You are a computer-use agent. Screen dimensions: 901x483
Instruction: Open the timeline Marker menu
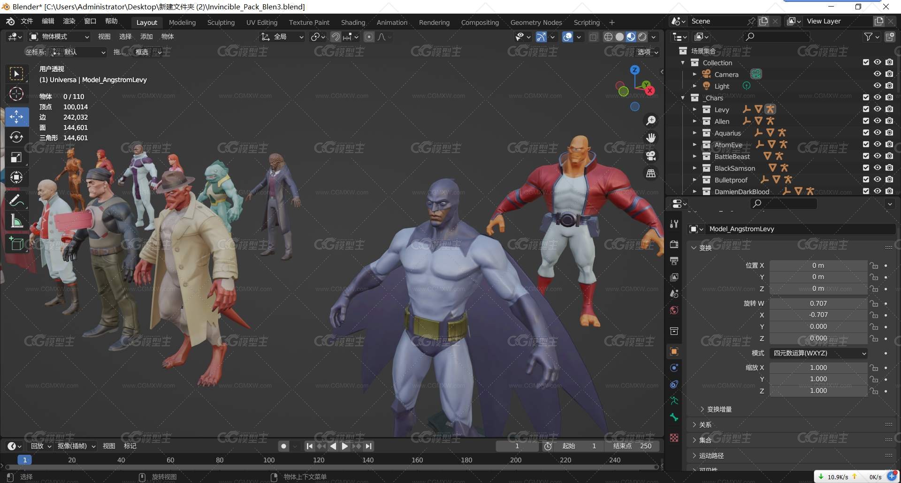pyautogui.click(x=130, y=446)
